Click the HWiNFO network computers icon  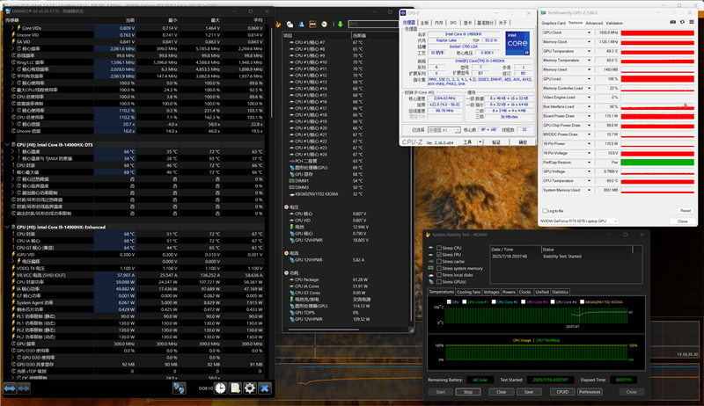coord(180,388)
